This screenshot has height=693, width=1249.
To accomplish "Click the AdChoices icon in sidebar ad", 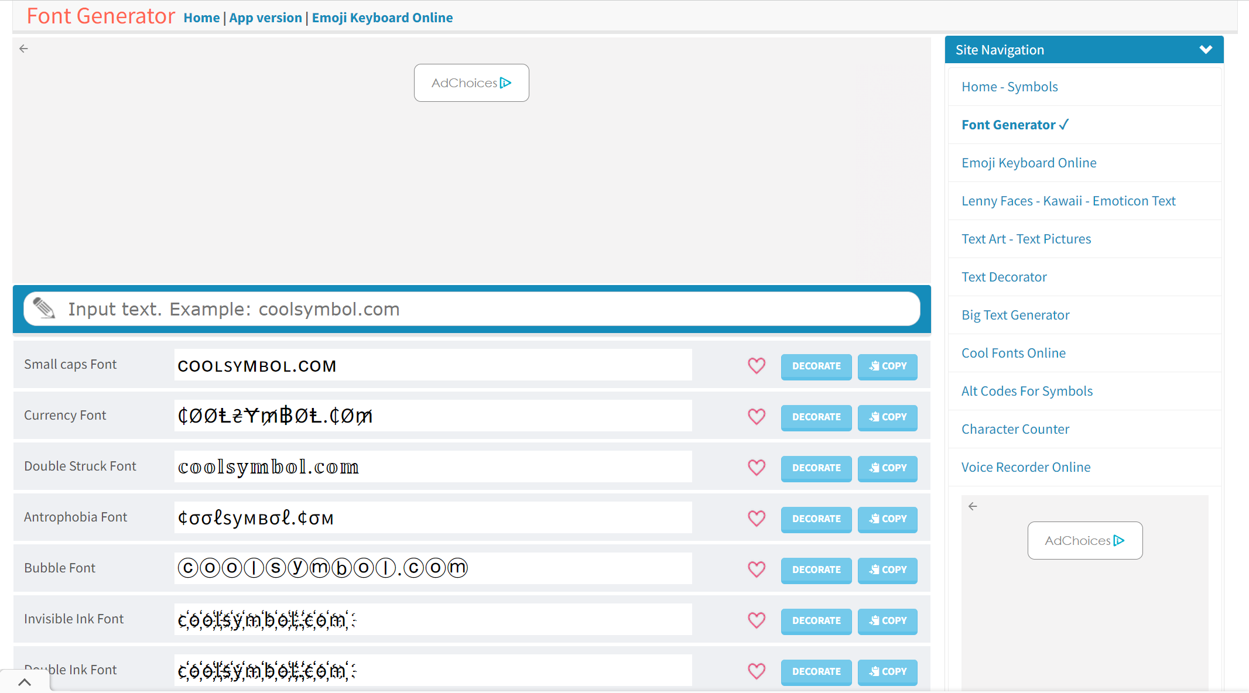I will (x=1119, y=541).
